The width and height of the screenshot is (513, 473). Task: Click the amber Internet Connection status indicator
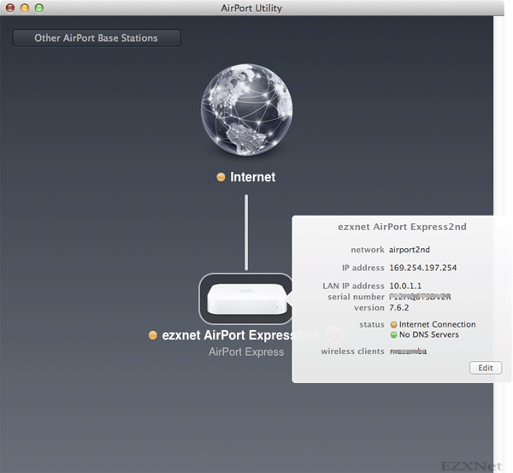pos(393,324)
